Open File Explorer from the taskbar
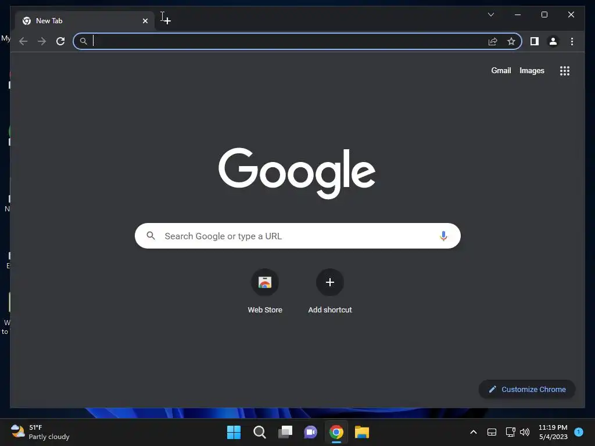 click(x=362, y=432)
